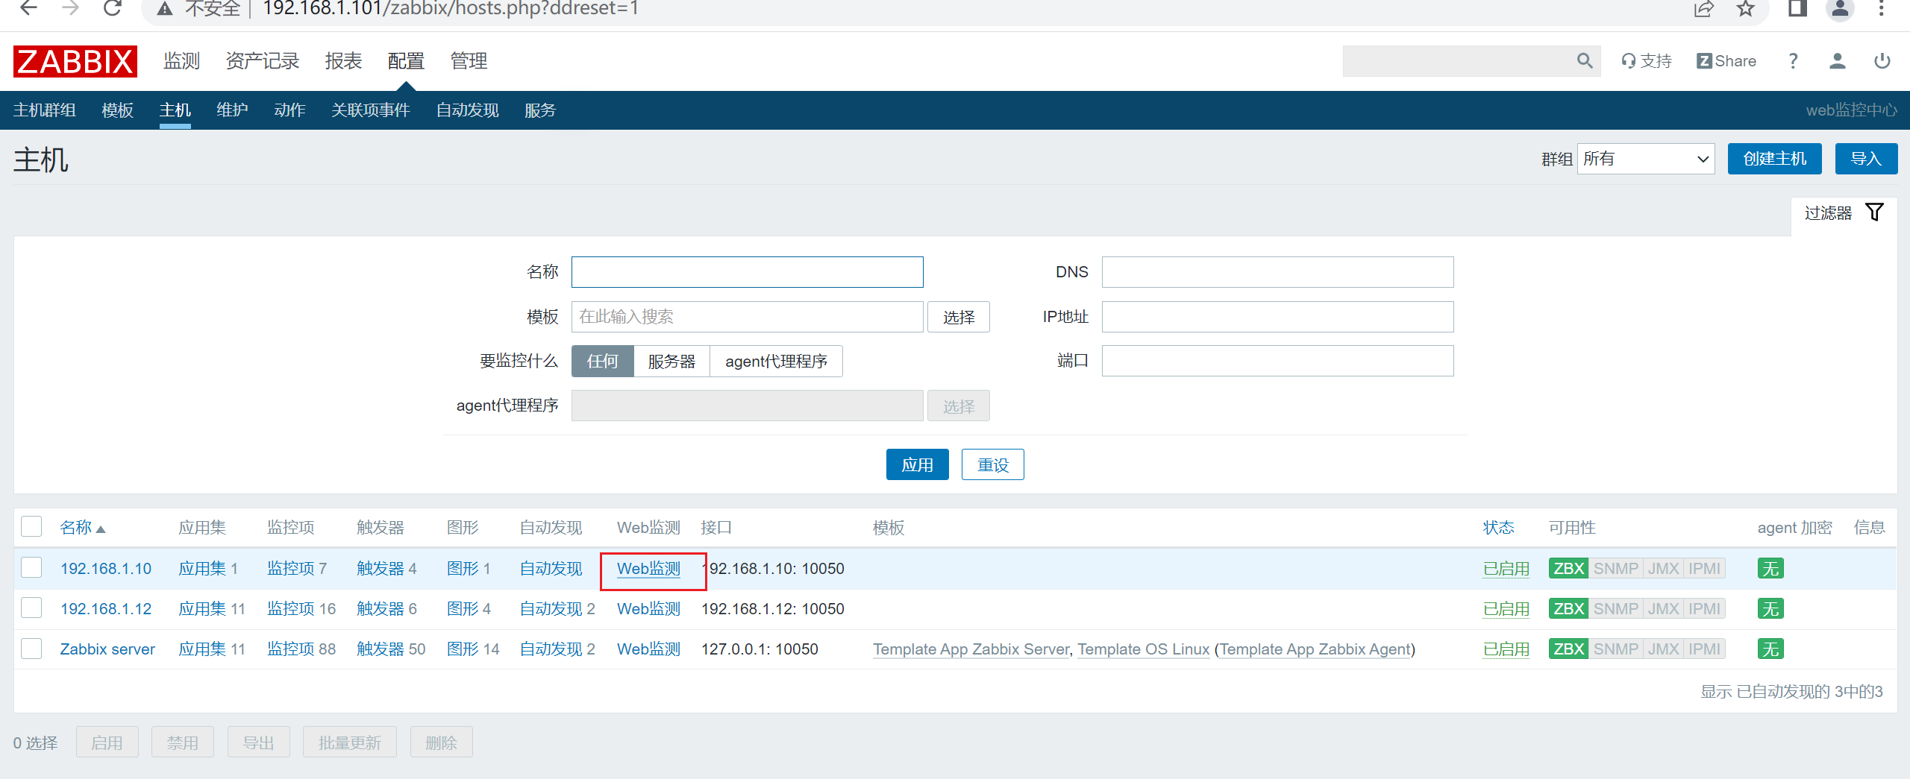Click ZBX availability badge for Zabbix server
Image resolution: width=1910 pixels, height=779 pixels.
[x=1568, y=649]
